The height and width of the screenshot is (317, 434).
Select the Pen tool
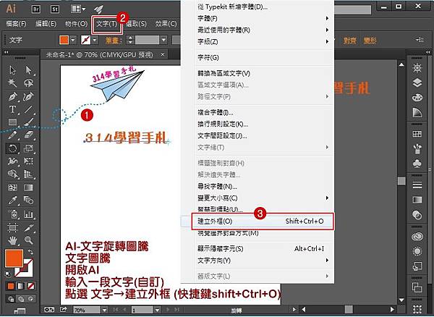point(12,97)
